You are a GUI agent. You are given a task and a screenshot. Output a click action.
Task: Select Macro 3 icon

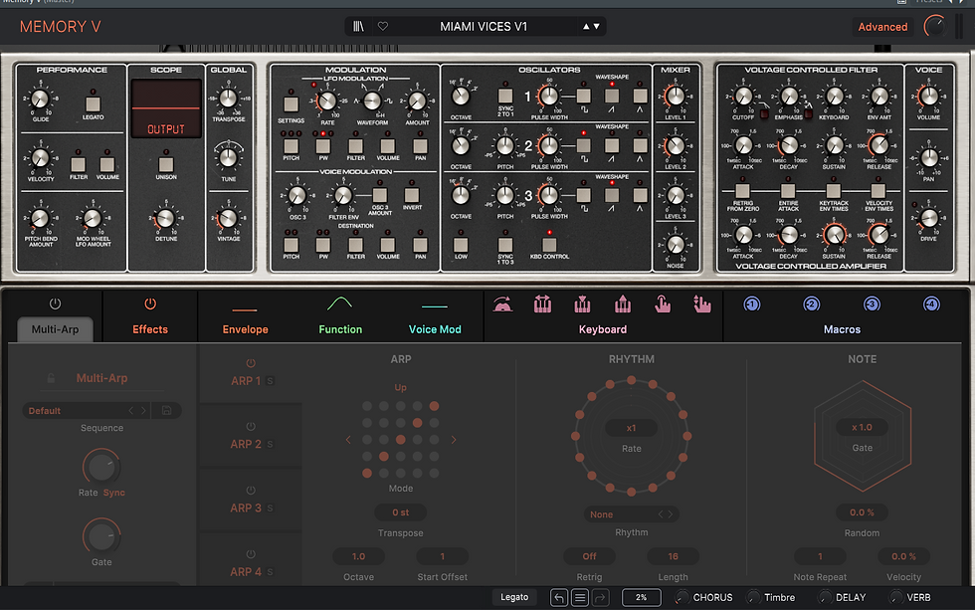coord(872,305)
